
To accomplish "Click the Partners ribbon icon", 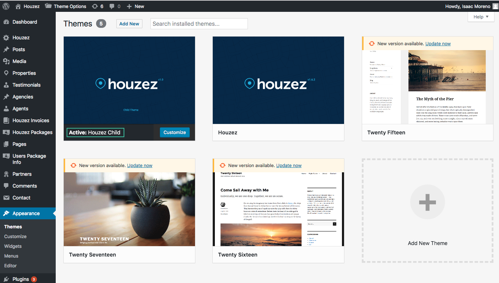I will 6,174.
